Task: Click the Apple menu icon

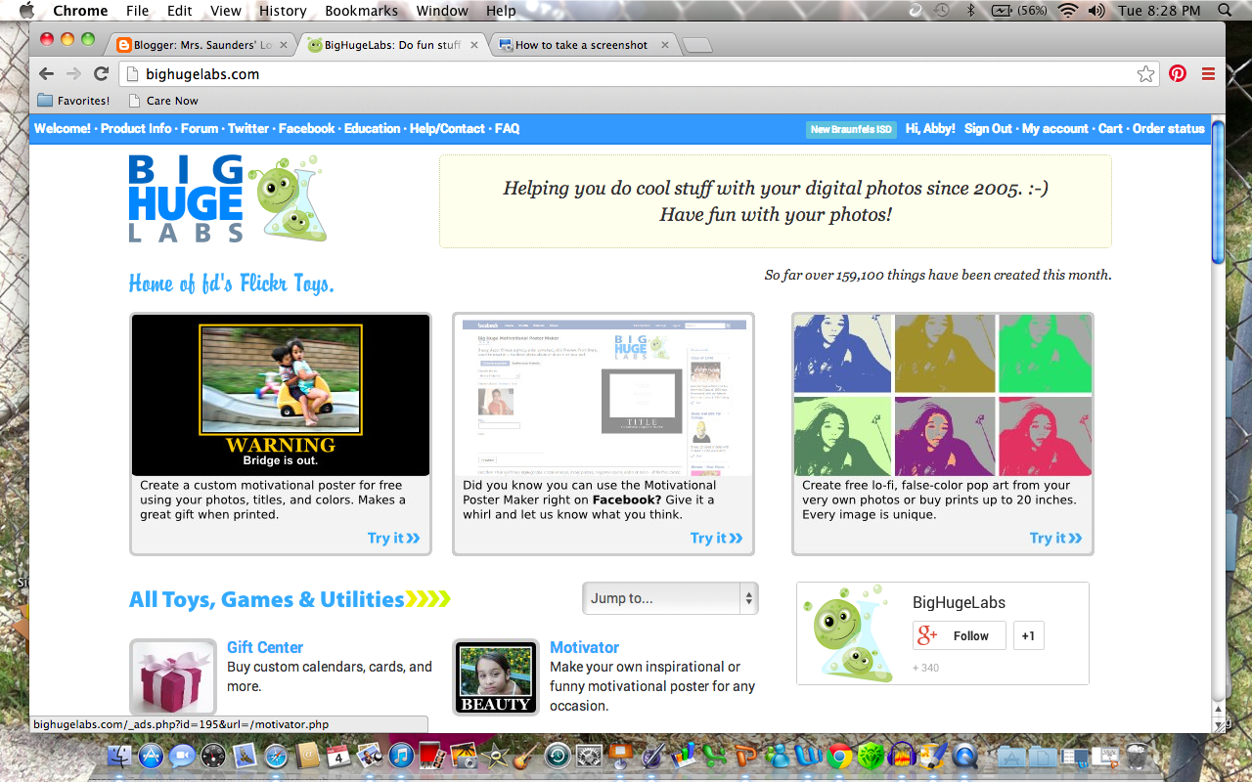Action: [x=26, y=11]
